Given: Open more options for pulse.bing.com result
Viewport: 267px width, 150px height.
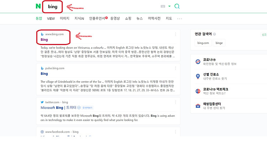Looking at the screenshot, I should click(176, 68).
